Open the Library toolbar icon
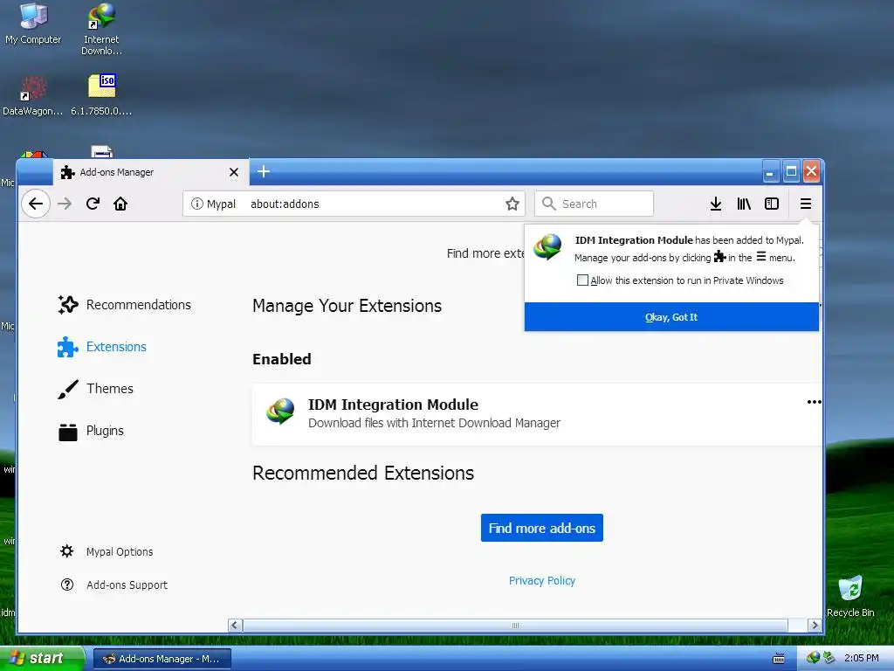 [x=744, y=204]
